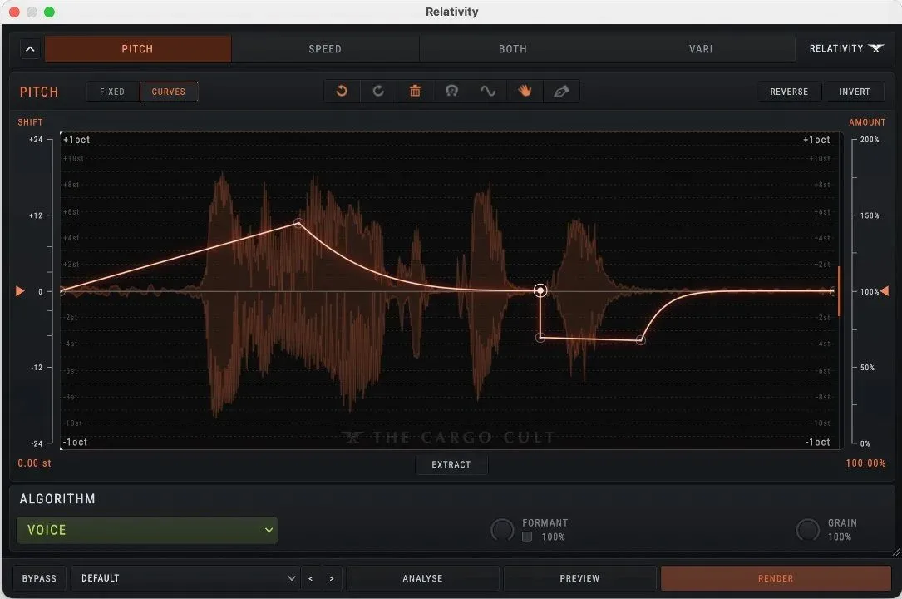Screen dimensions: 902x599
Task: Enable the Formant checkbox
Action: click(x=527, y=537)
